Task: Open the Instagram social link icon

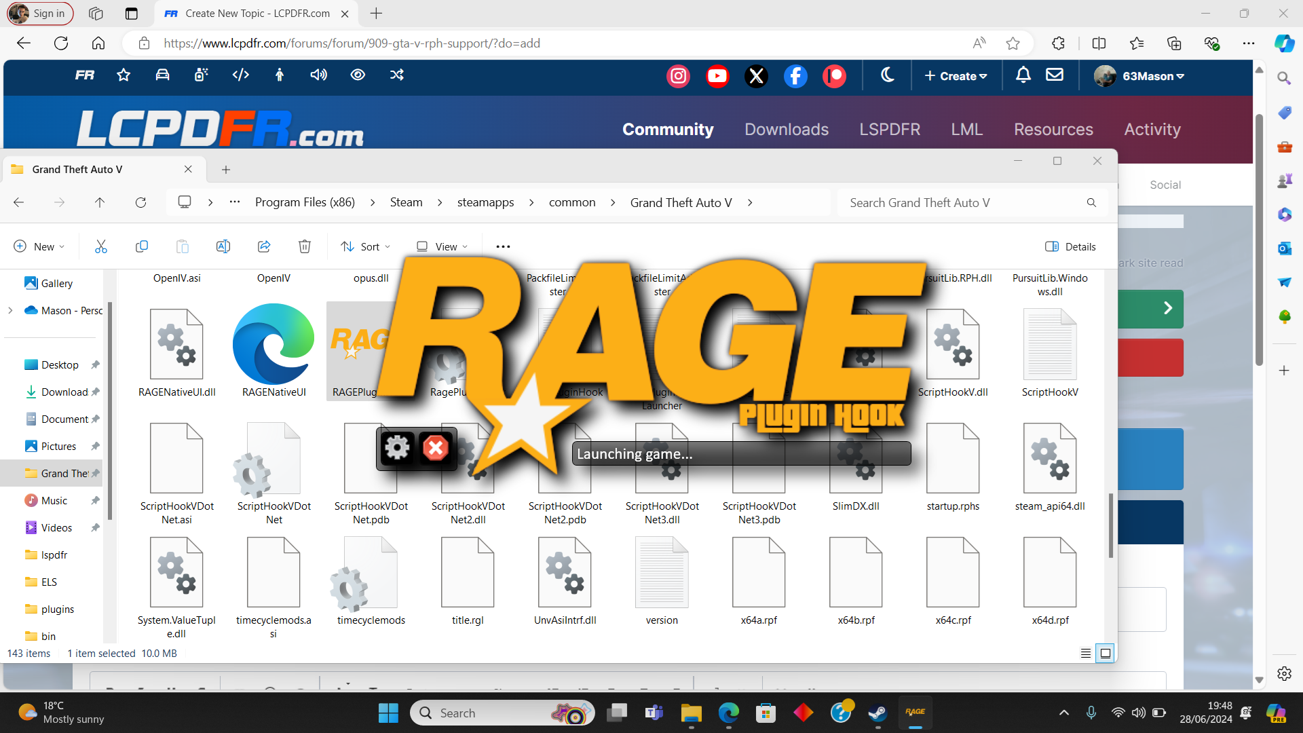Action: click(x=678, y=76)
